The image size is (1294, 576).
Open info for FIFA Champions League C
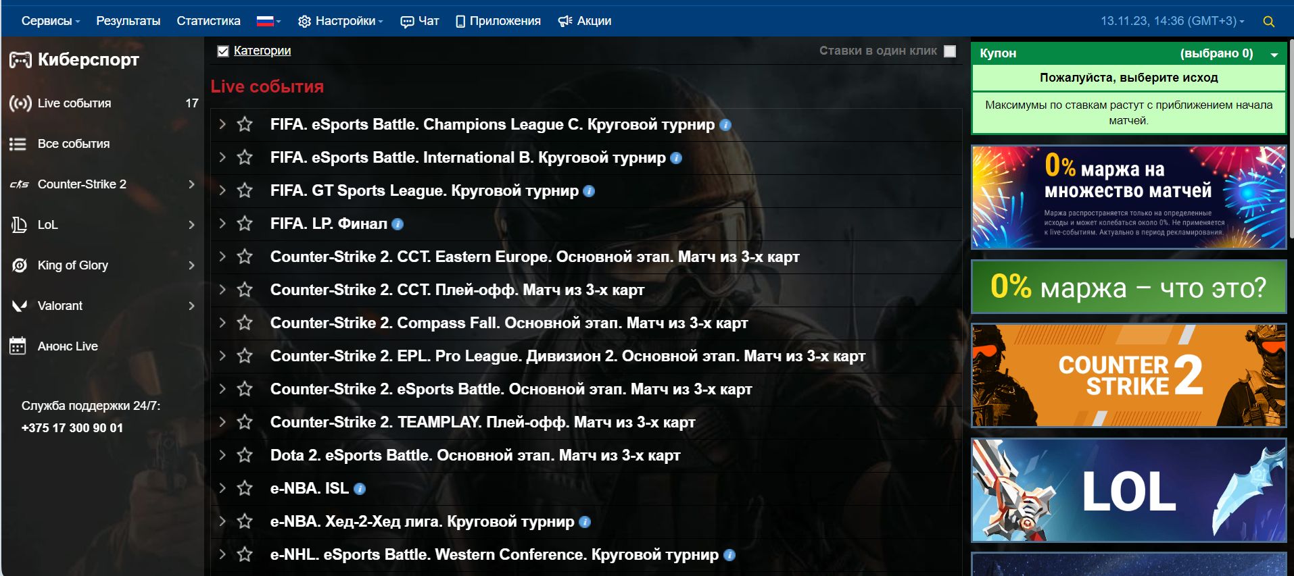[725, 125]
